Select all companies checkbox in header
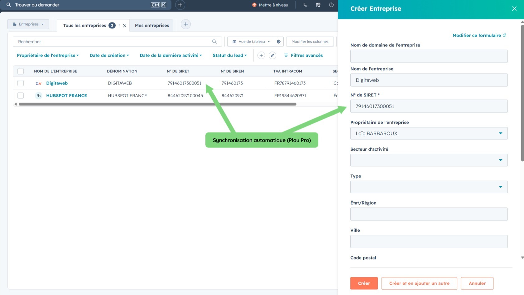Image resolution: width=524 pixels, height=295 pixels. point(21,71)
